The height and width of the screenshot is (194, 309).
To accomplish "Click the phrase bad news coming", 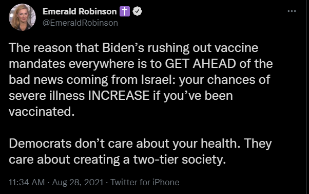I will (59, 80).
